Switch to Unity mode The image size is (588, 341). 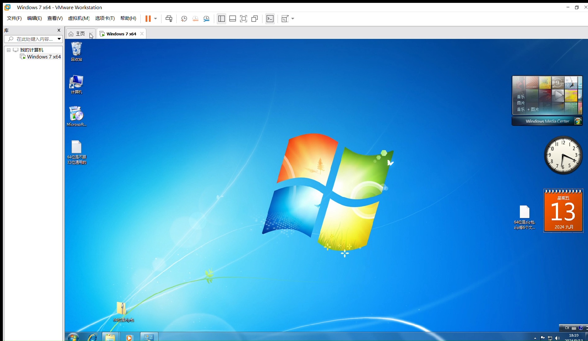(255, 19)
